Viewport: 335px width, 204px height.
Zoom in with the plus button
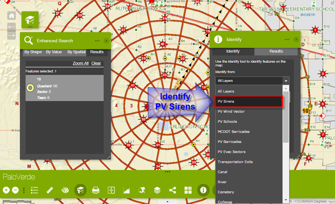pos(6,190)
